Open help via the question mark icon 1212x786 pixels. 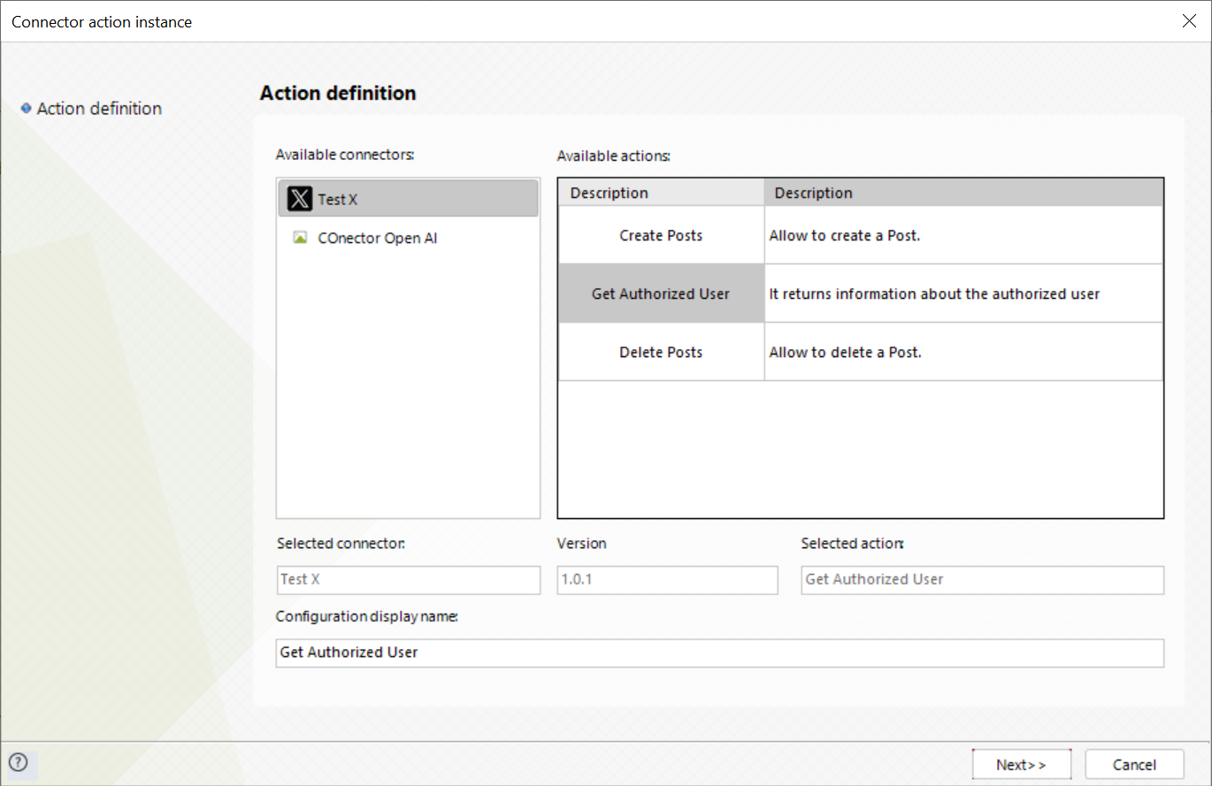[x=18, y=763]
